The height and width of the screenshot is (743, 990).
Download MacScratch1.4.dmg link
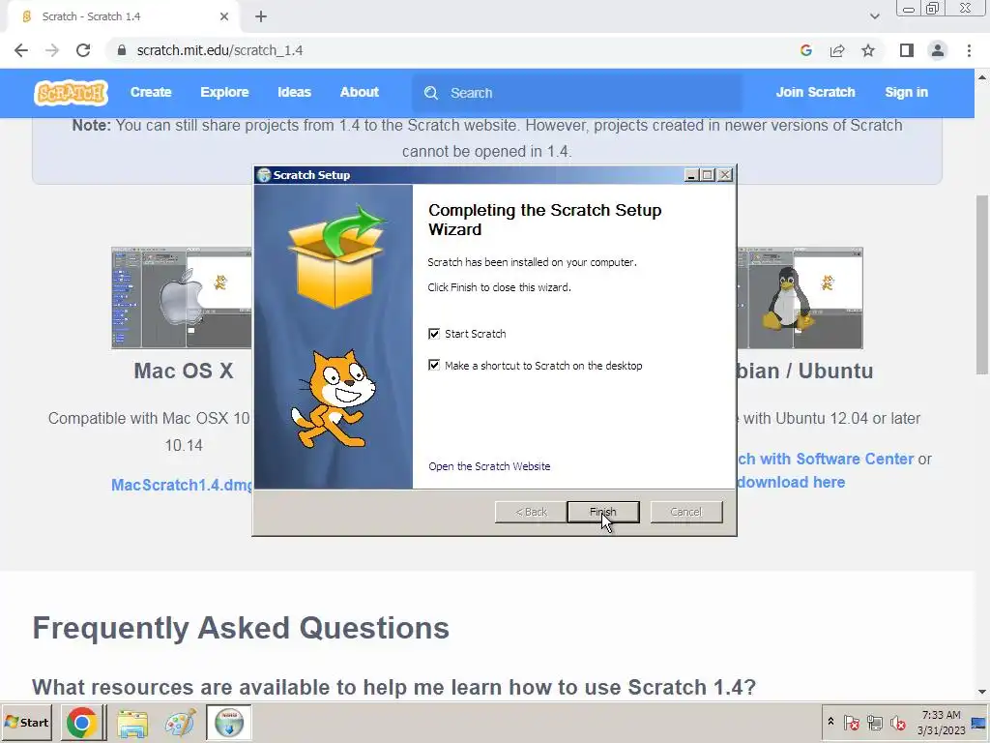182,485
